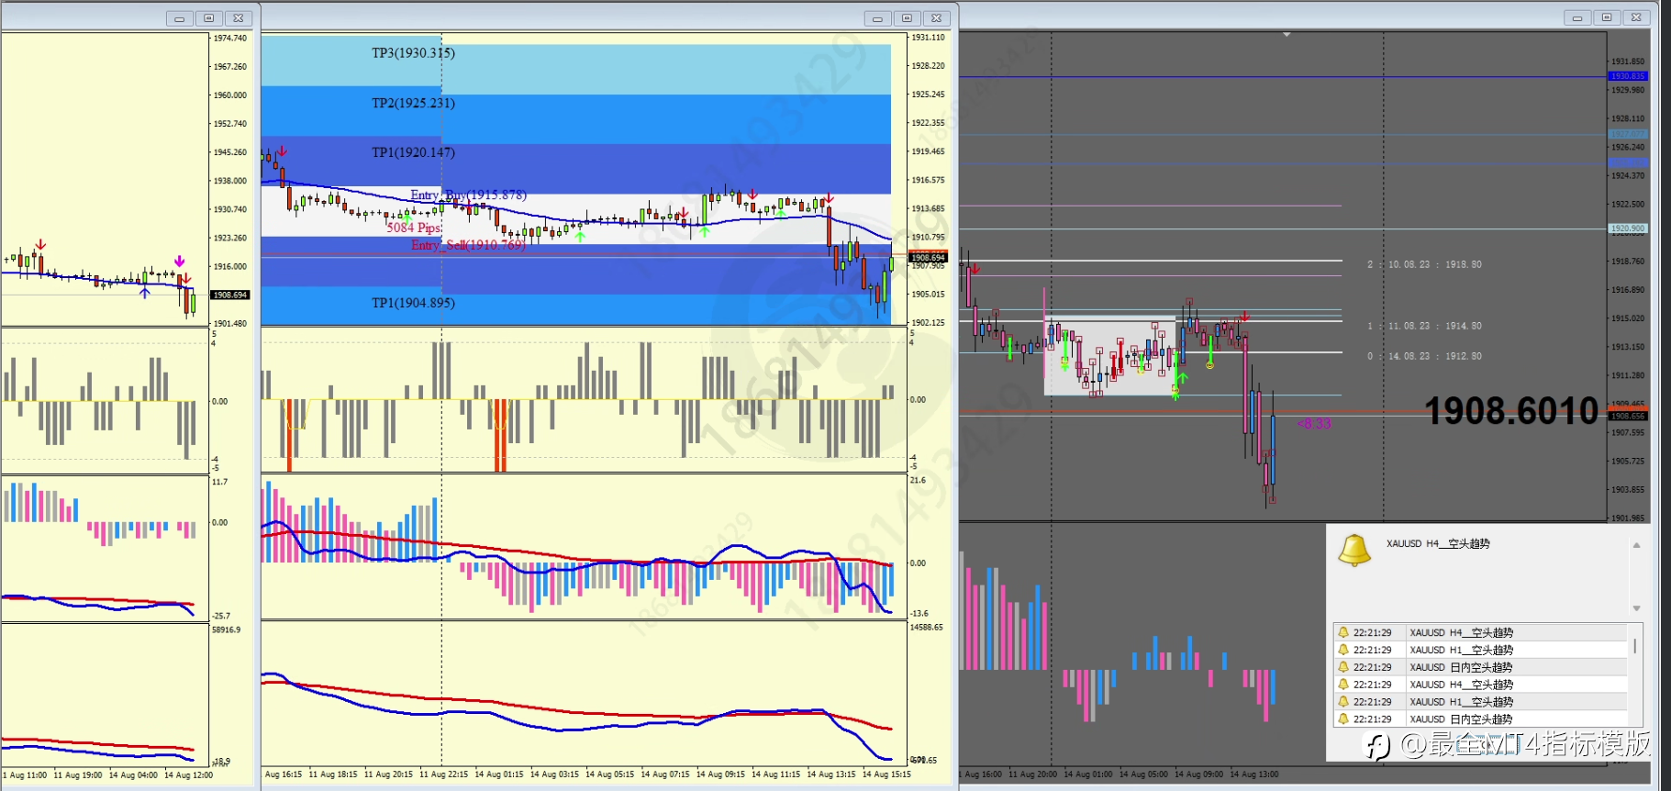Select level label 11.08.23 : 1914.80

pos(1424,326)
